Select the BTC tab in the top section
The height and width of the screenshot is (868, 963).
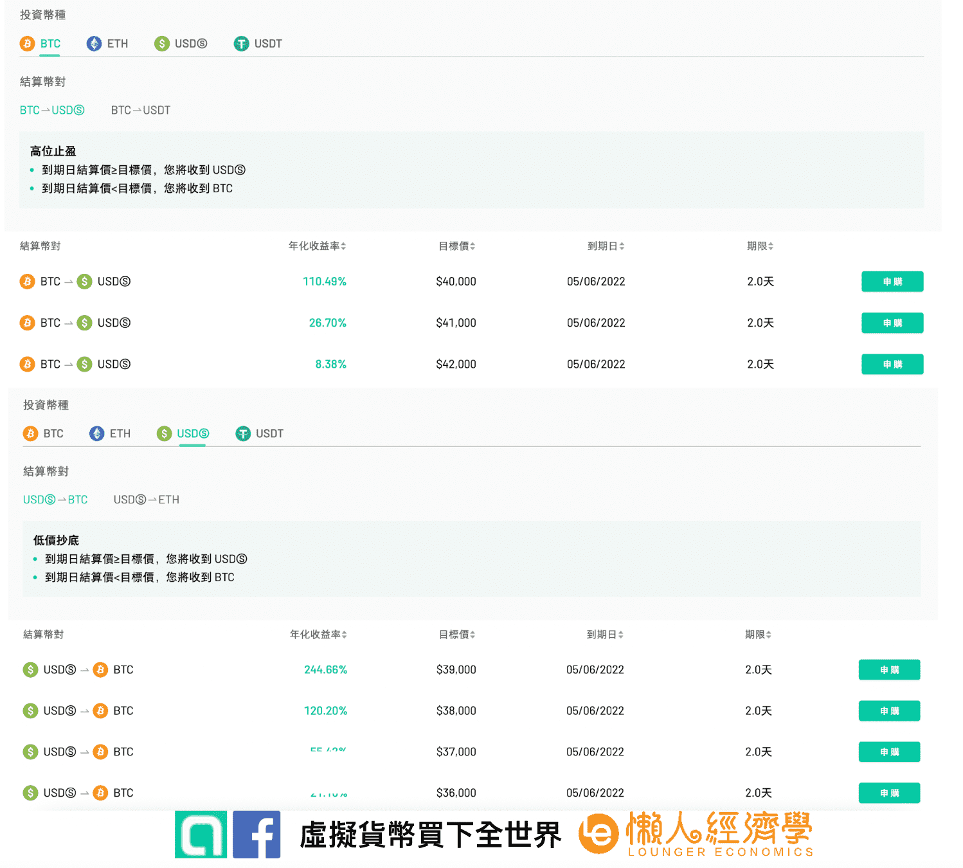(40, 44)
